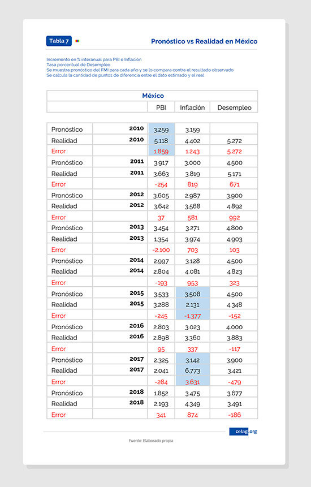Click the Realidad 2016 row label

tap(64, 338)
